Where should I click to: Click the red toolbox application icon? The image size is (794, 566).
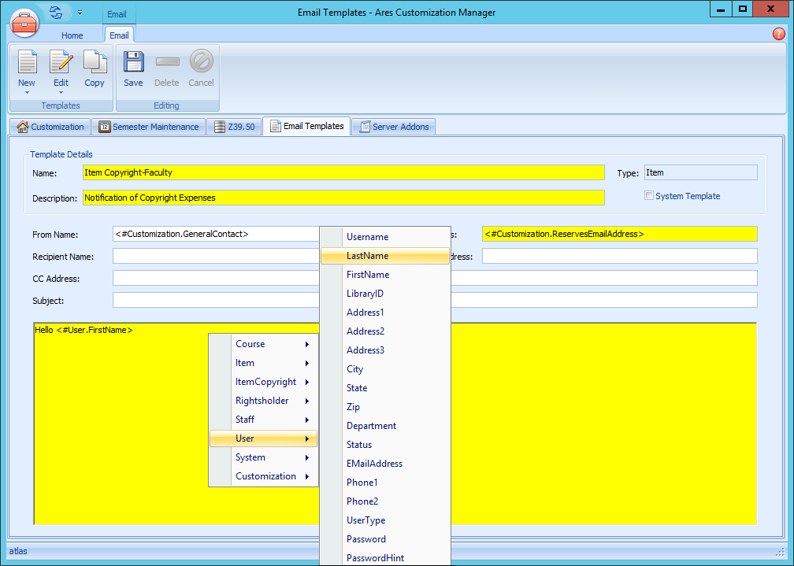(24, 23)
